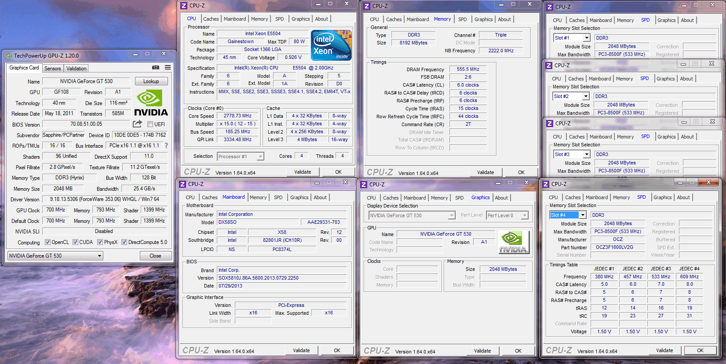Viewport: 726px width, 364px height.
Task: Toggle the DirectCompute 5.0 checkbox
Action: (x=124, y=242)
